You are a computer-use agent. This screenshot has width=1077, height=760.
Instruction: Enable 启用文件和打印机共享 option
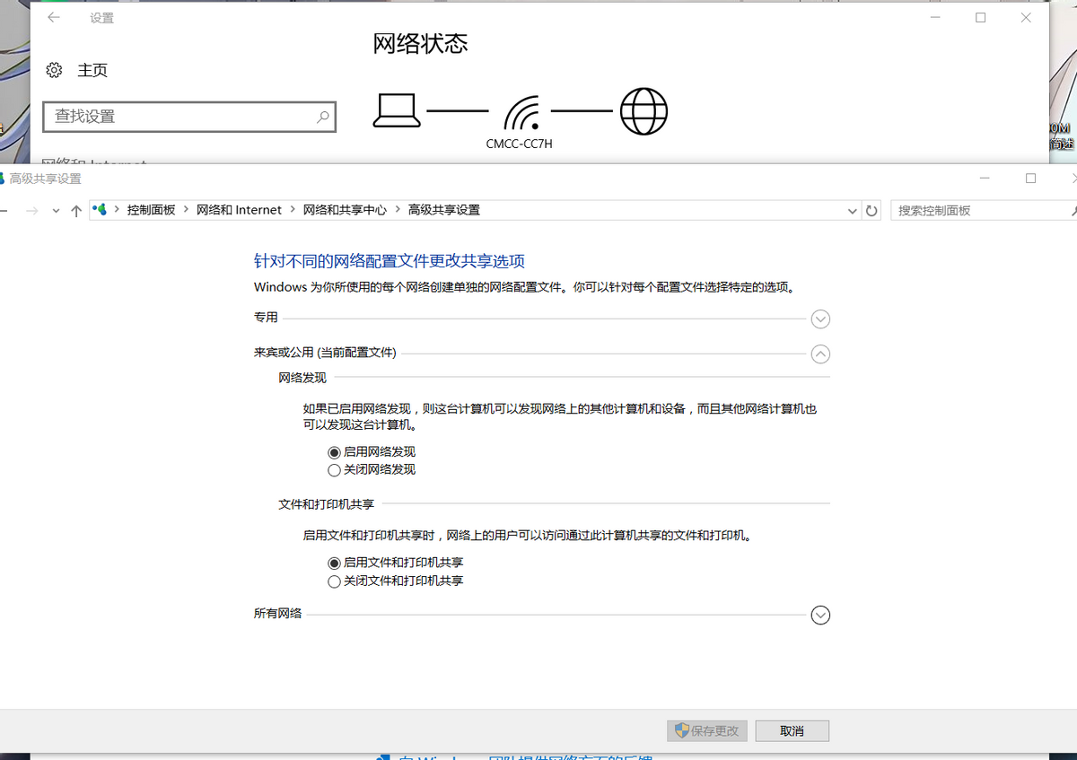pos(334,563)
